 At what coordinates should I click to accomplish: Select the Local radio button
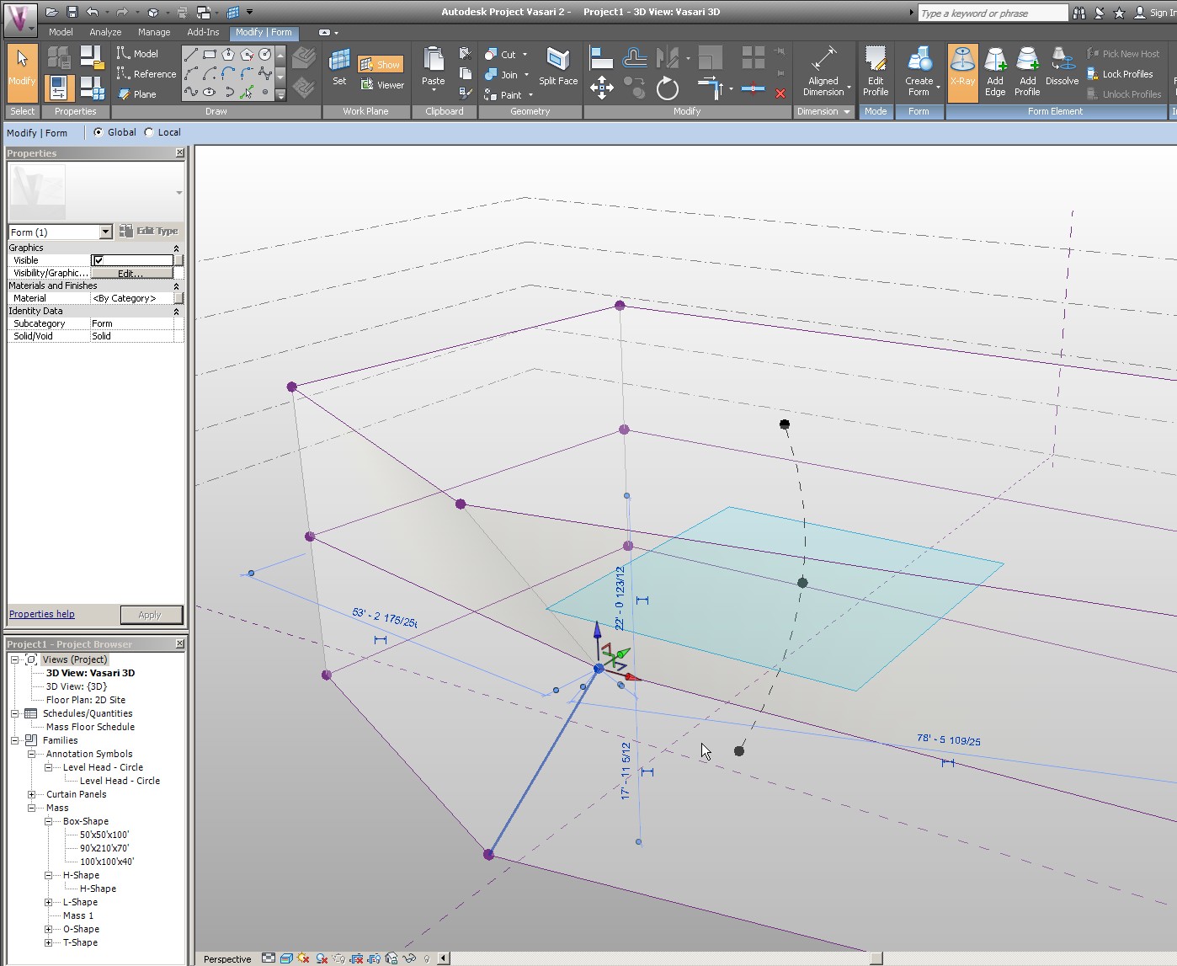150,132
